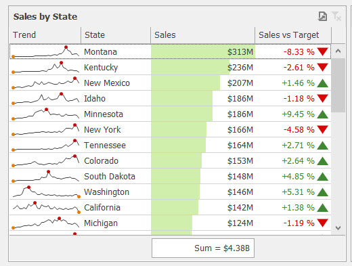Click the Montana trend sparkline
The image size is (352, 266).
tap(46, 52)
